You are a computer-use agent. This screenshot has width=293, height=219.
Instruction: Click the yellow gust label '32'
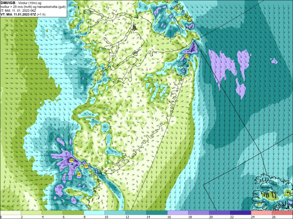tap(71, 160)
